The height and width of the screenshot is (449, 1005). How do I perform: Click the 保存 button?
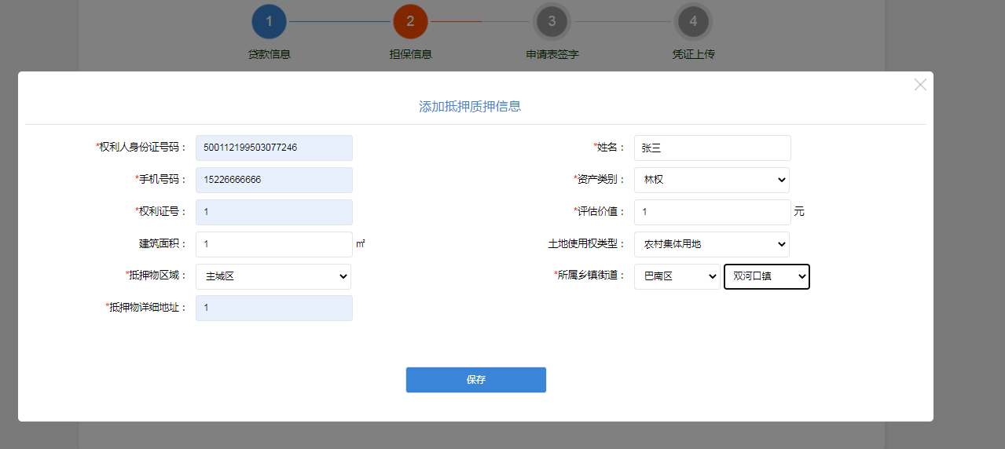coord(475,380)
